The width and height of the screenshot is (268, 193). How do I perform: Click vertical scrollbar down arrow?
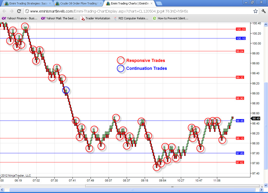click(x=266, y=185)
